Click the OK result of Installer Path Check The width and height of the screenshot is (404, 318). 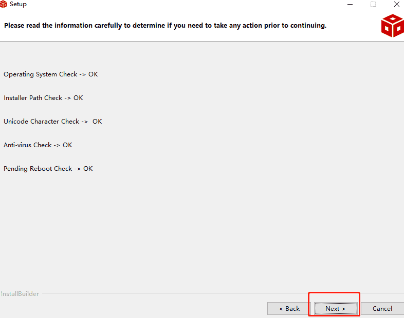tap(78, 98)
